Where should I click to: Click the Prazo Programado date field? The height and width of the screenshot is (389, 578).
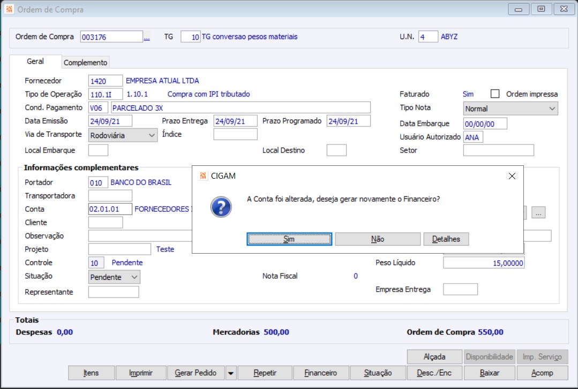(348, 121)
